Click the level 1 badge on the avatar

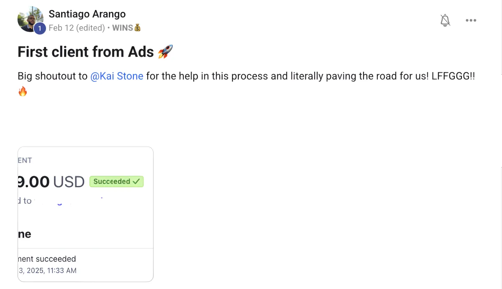[x=39, y=28]
